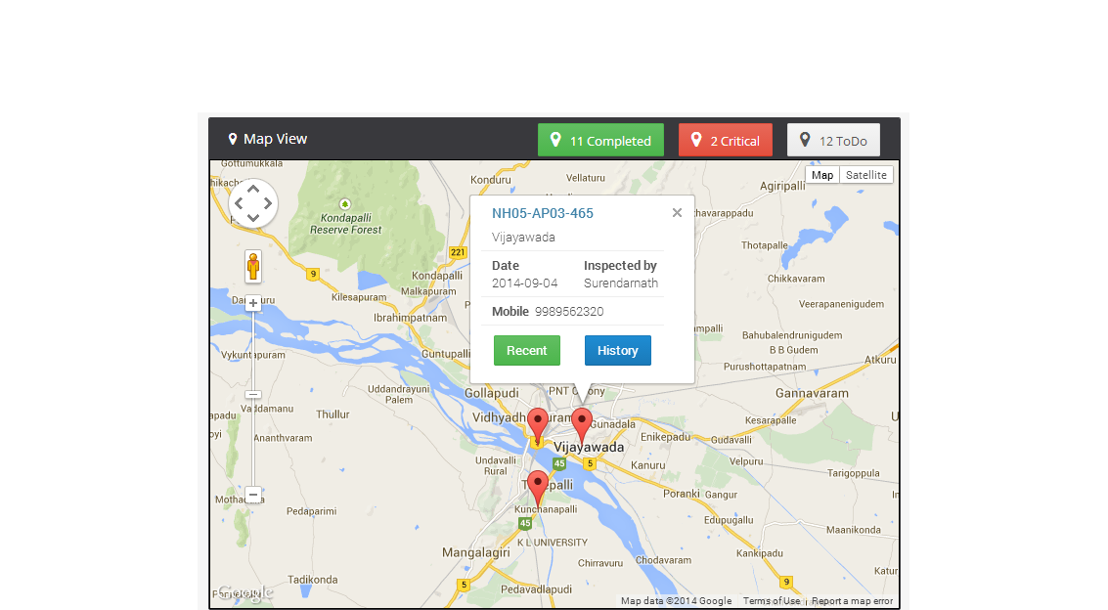
Task: Pan the map up arrow
Action: pyautogui.click(x=253, y=190)
